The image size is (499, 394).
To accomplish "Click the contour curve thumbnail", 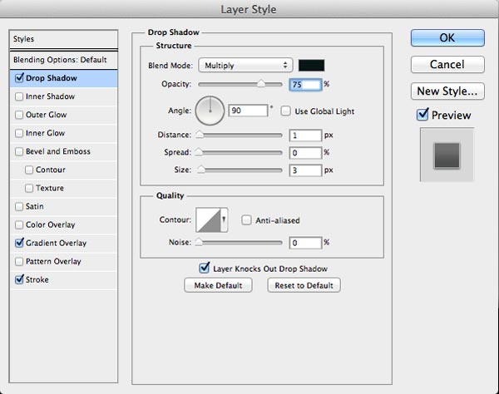I will pos(208,219).
